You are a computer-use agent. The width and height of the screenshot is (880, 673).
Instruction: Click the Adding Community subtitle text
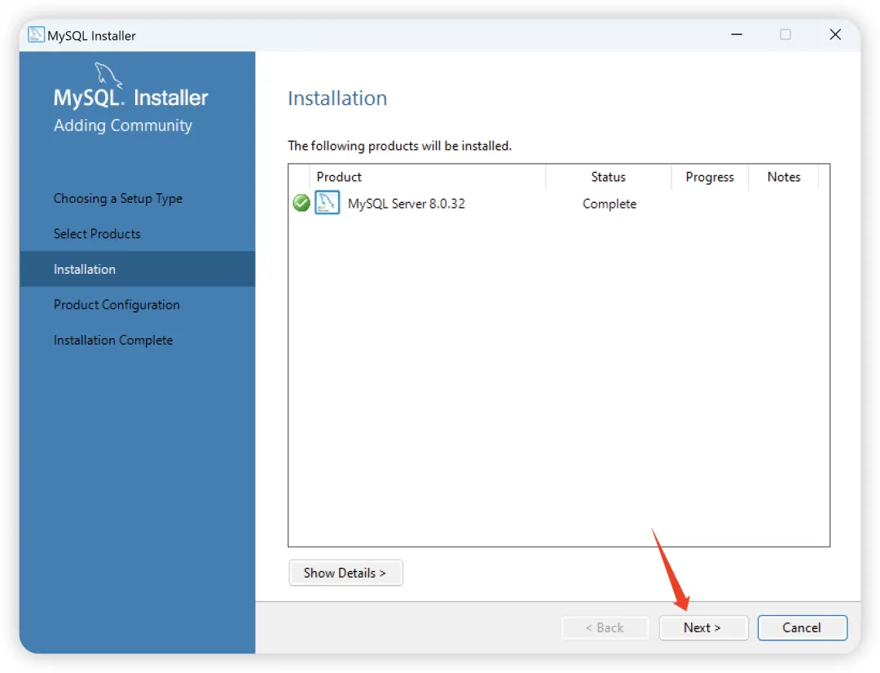coord(123,125)
